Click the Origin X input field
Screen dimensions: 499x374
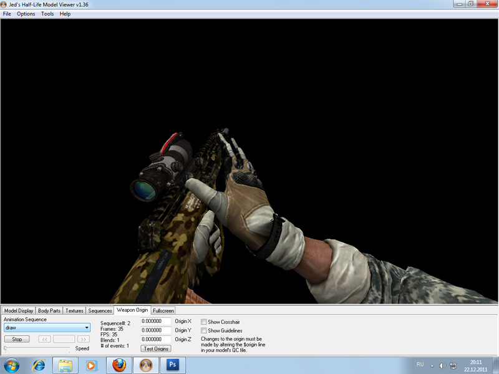click(x=155, y=321)
